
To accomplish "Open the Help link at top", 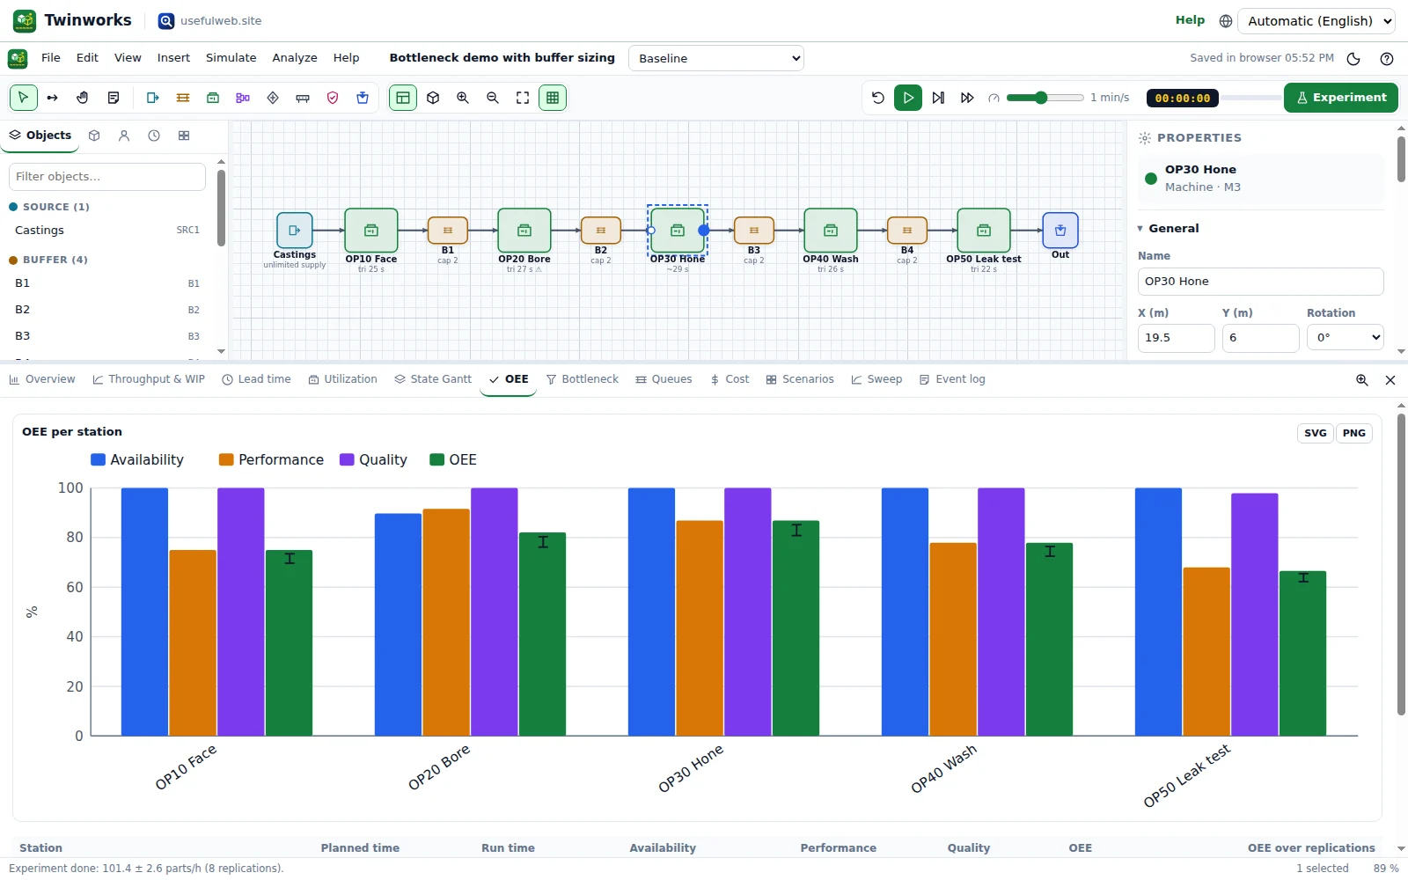I will tap(1190, 20).
